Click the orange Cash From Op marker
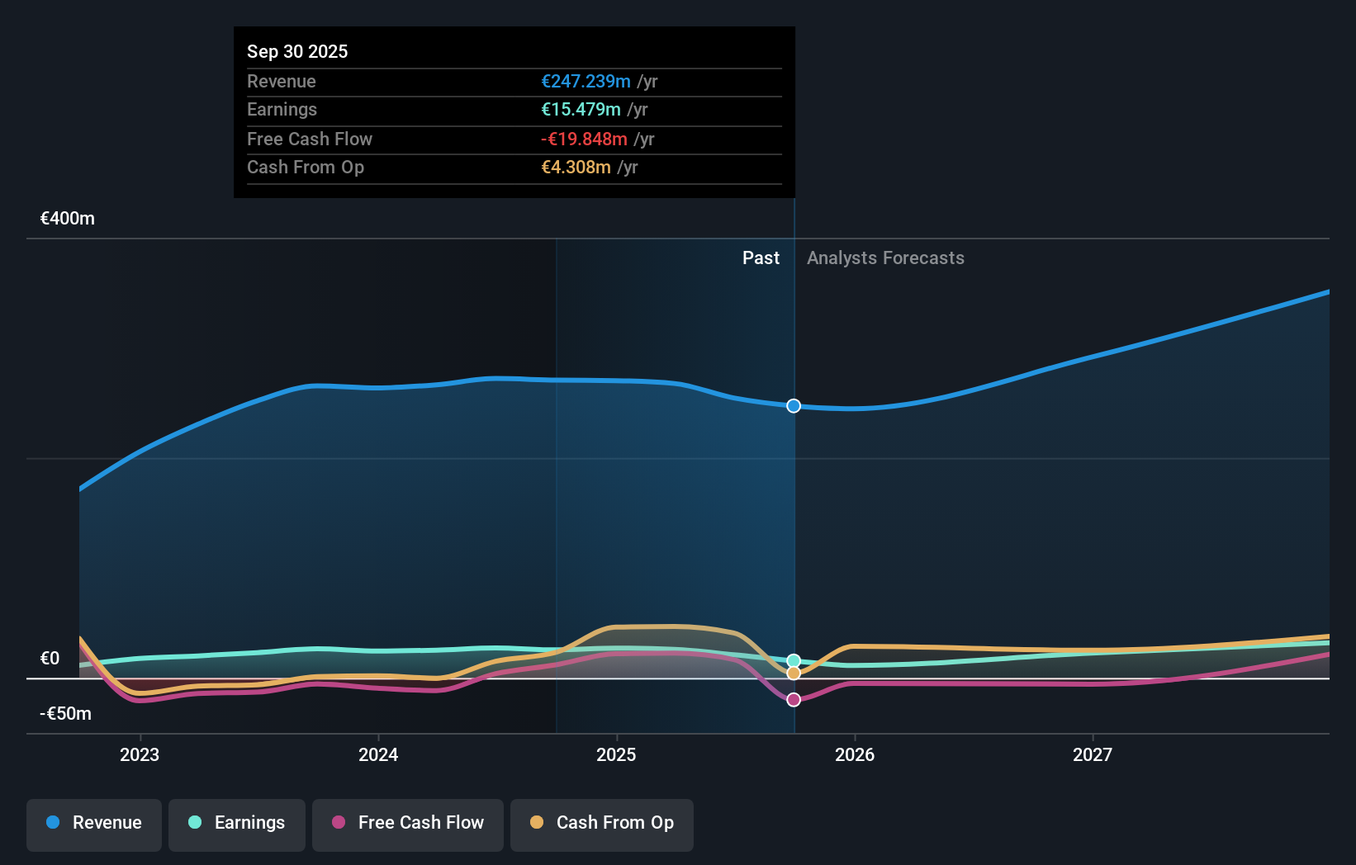Screen dimensions: 1356x865 [x=793, y=674]
